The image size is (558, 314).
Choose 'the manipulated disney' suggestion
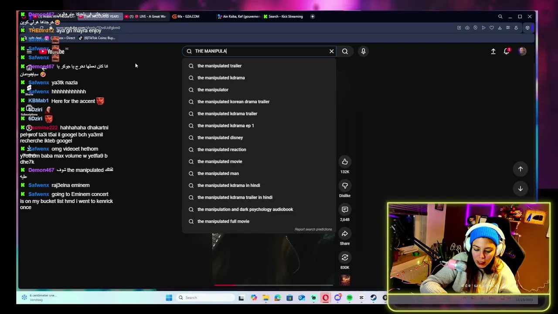(x=259, y=138)
